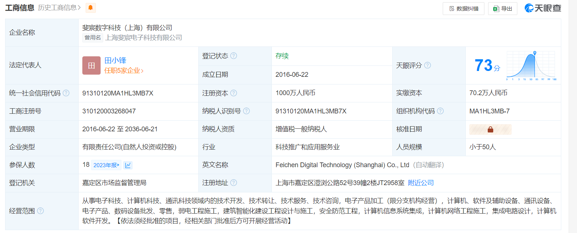Expand the 任职5家企业 link
The height and width of the screenshot is (233, 577).
pyautogui.click(x=124, y=71)
